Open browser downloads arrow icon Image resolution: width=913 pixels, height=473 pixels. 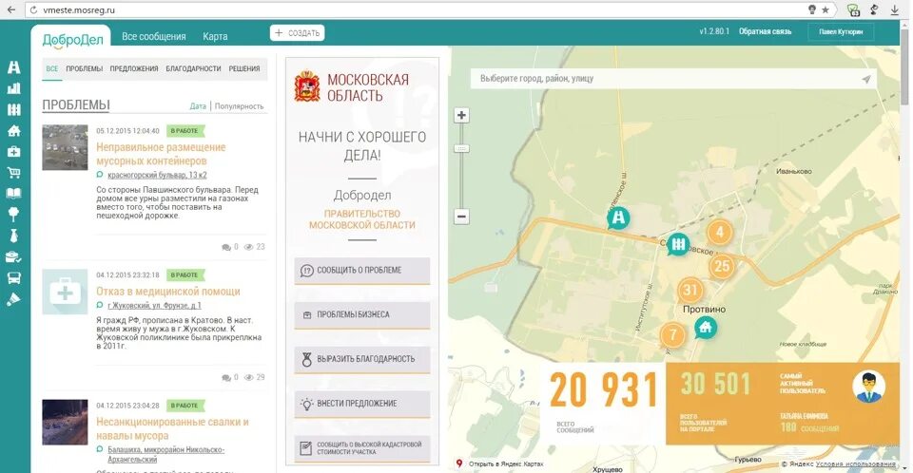(x=895, y=9)
